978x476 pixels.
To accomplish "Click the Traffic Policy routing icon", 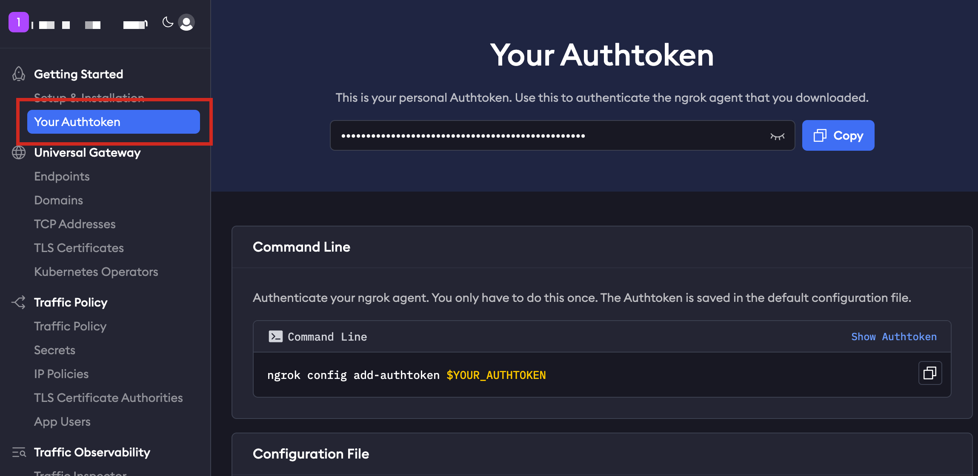I will (x=19, y=302).
